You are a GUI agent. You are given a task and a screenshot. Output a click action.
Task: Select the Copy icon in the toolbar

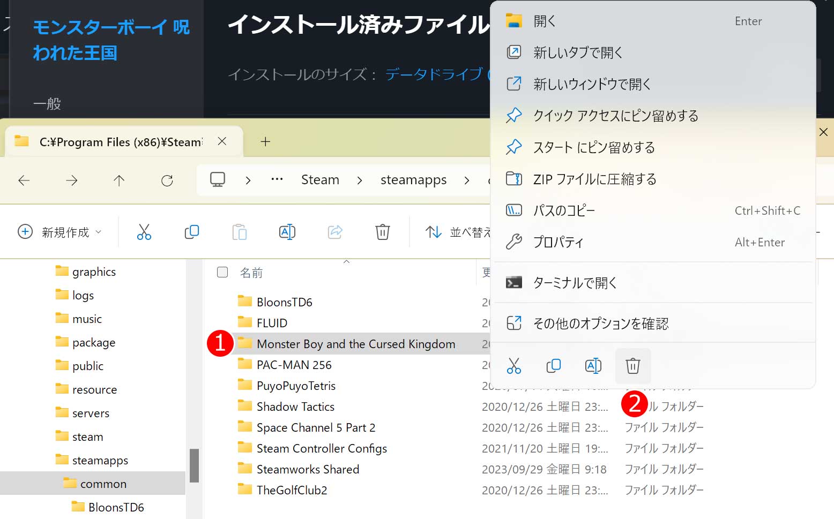[x=191, y=232]
